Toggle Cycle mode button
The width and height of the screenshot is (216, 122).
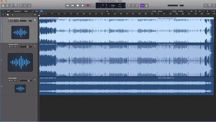click(92, 5)
